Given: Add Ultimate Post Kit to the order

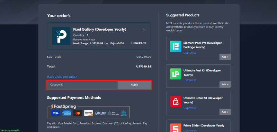Looking at the screenshot, I should [x=225, y=84].
